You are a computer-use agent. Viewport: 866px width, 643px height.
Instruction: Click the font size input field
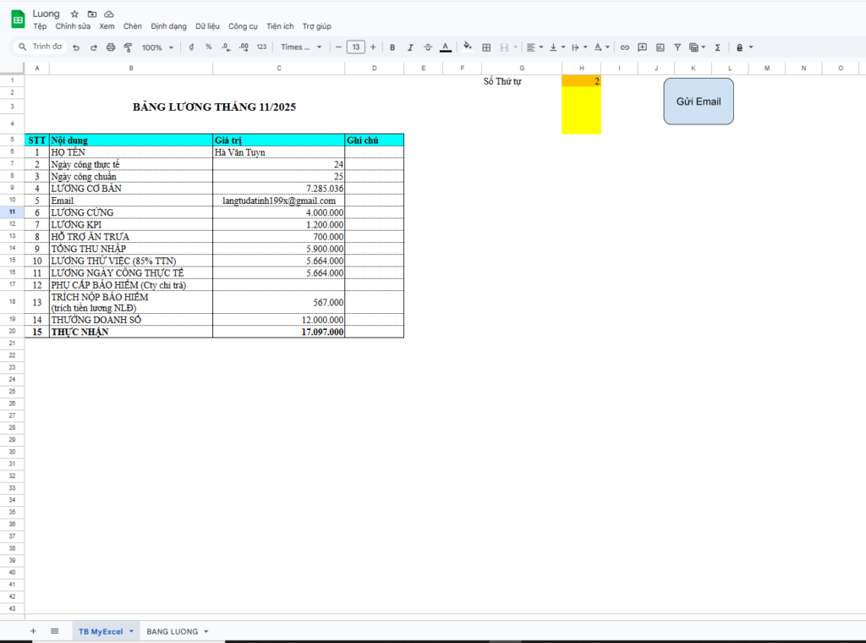pyautogui.click(x=355, y=47)
